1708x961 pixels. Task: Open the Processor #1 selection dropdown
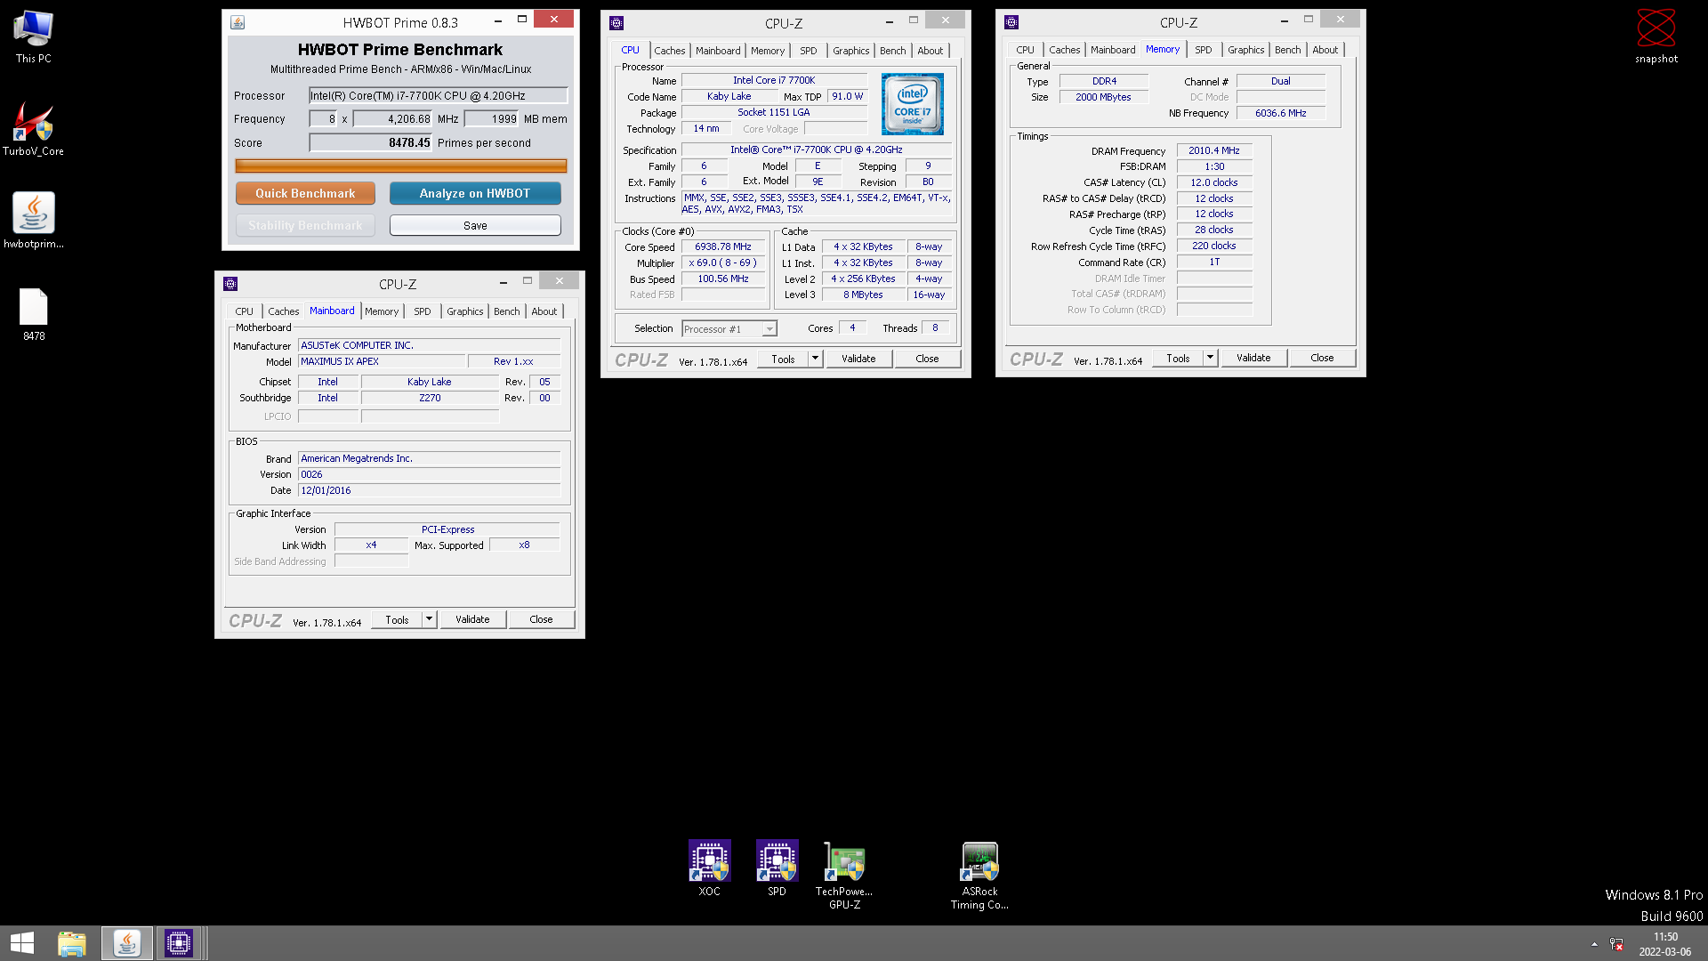coord(729,329)
